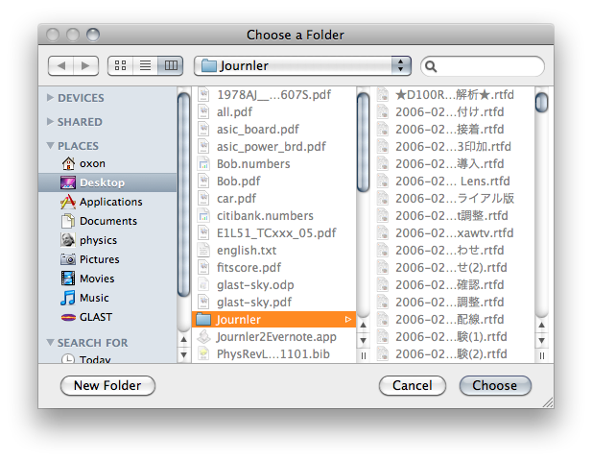Click the asic_board.pdf file name

pyautogui.click(x=258, y=130)
